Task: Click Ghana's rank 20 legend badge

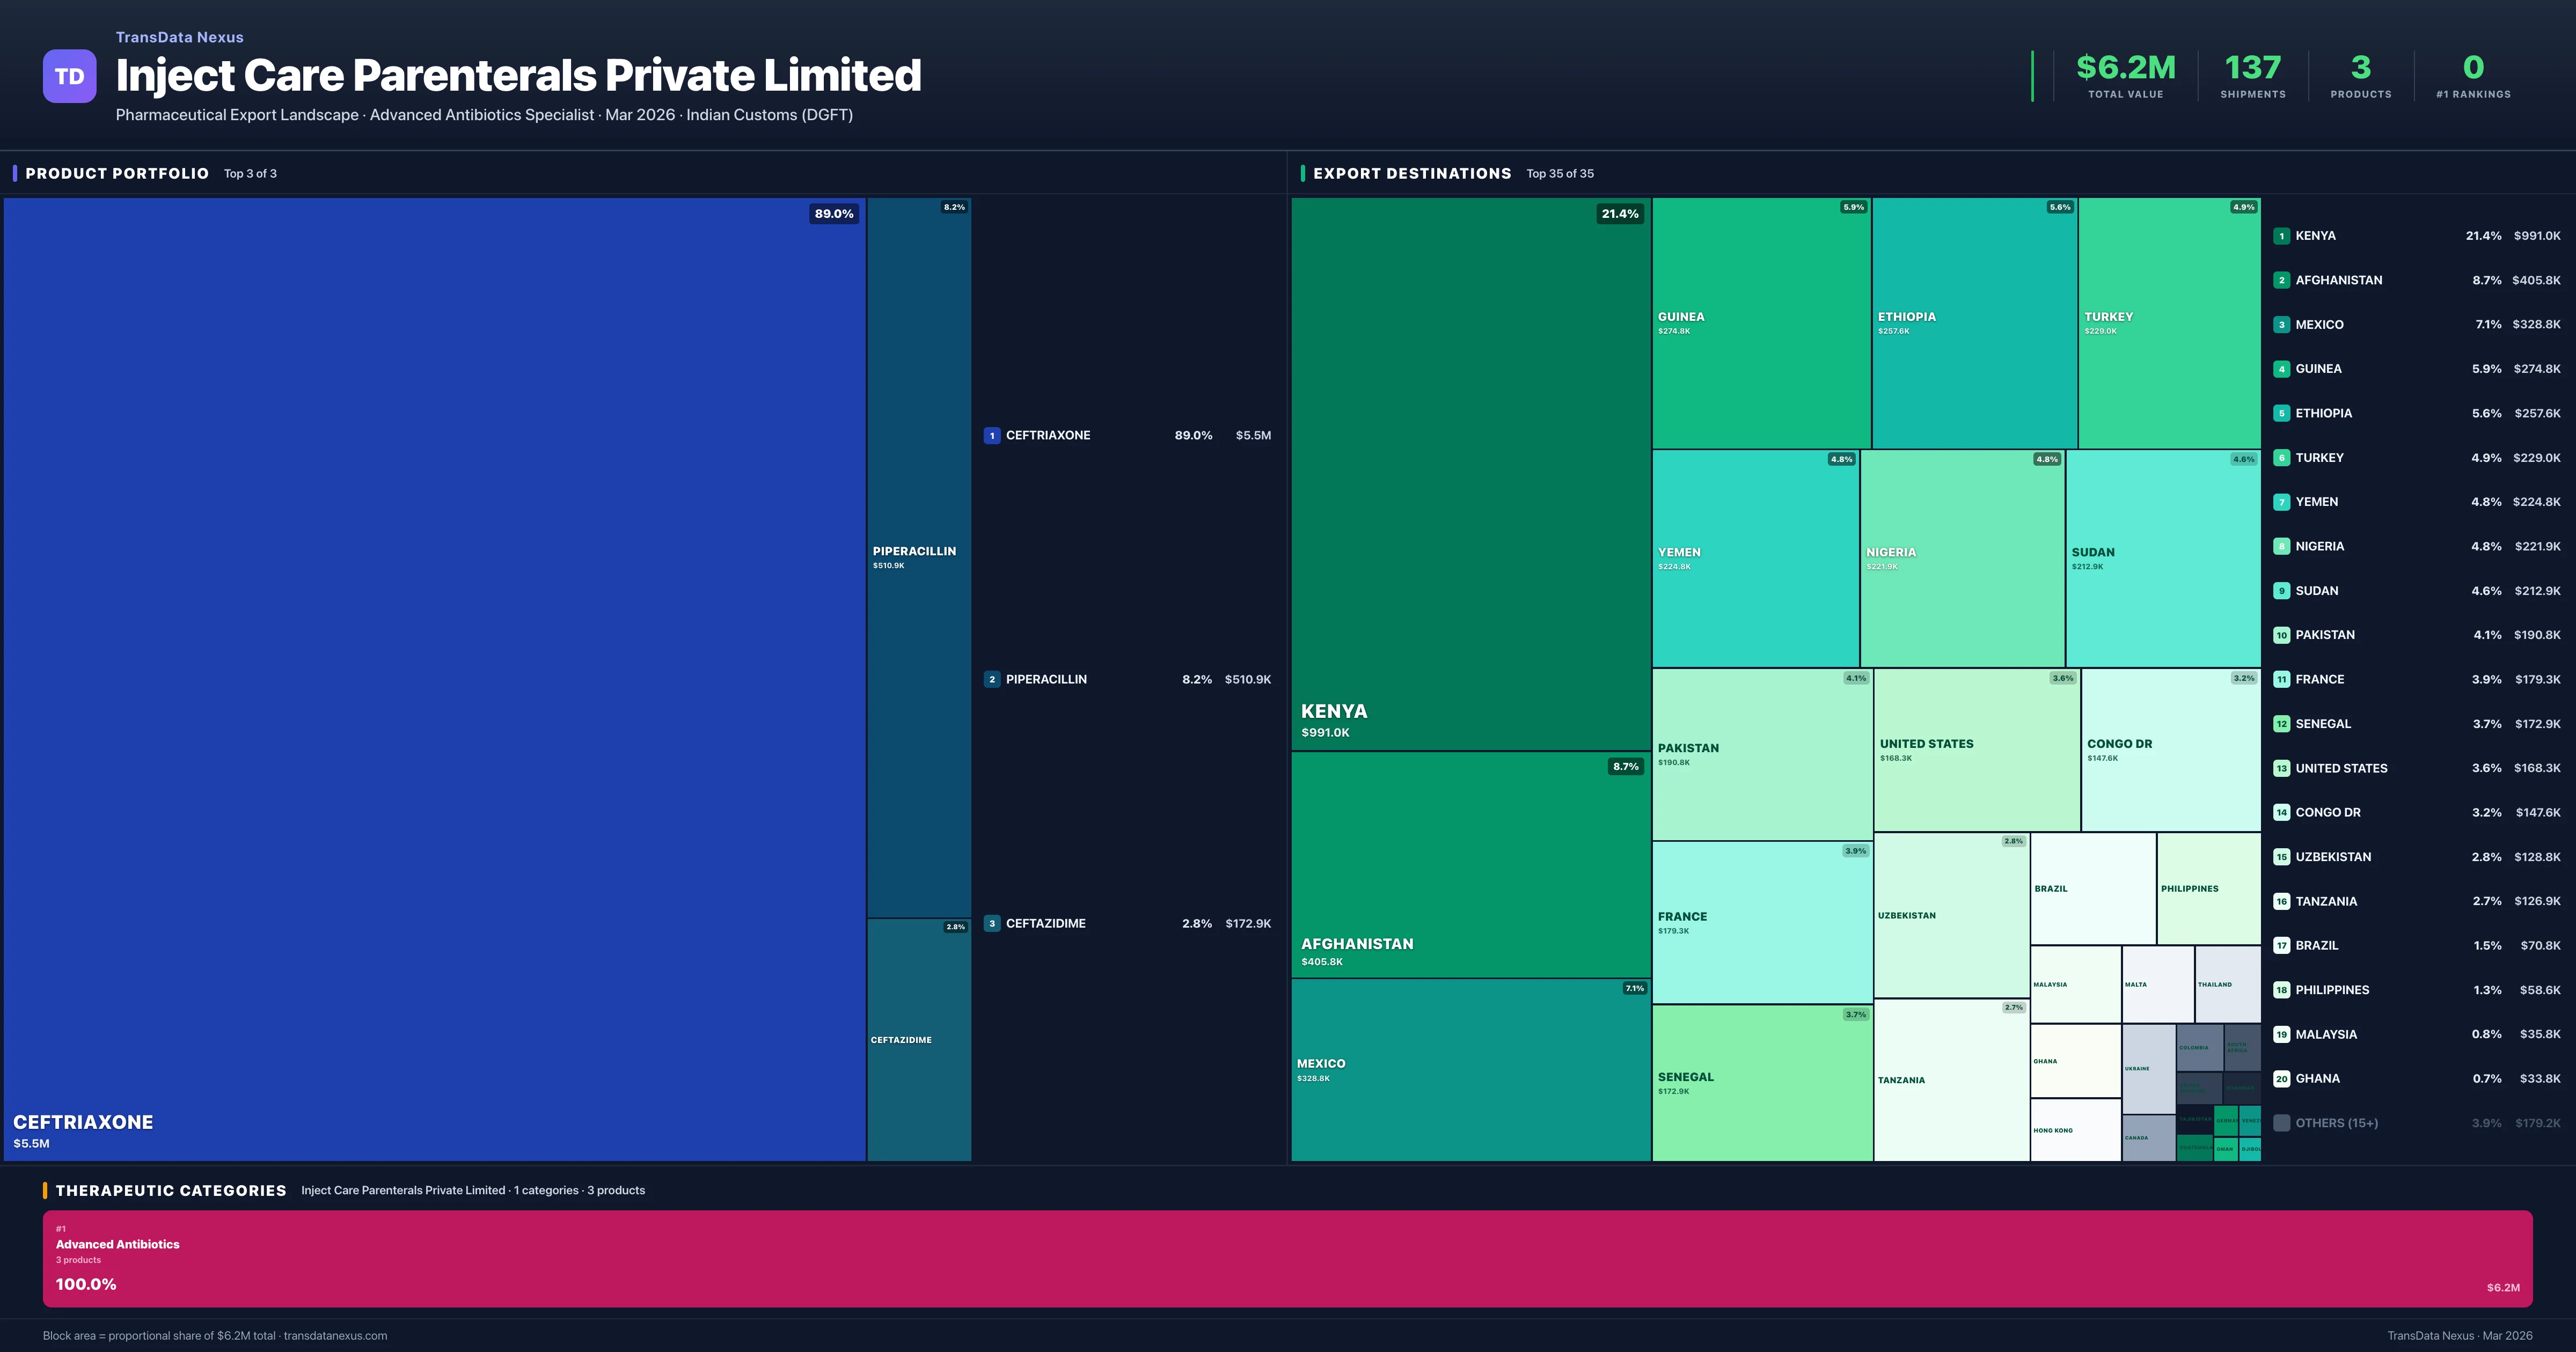Action: 2281,1078
